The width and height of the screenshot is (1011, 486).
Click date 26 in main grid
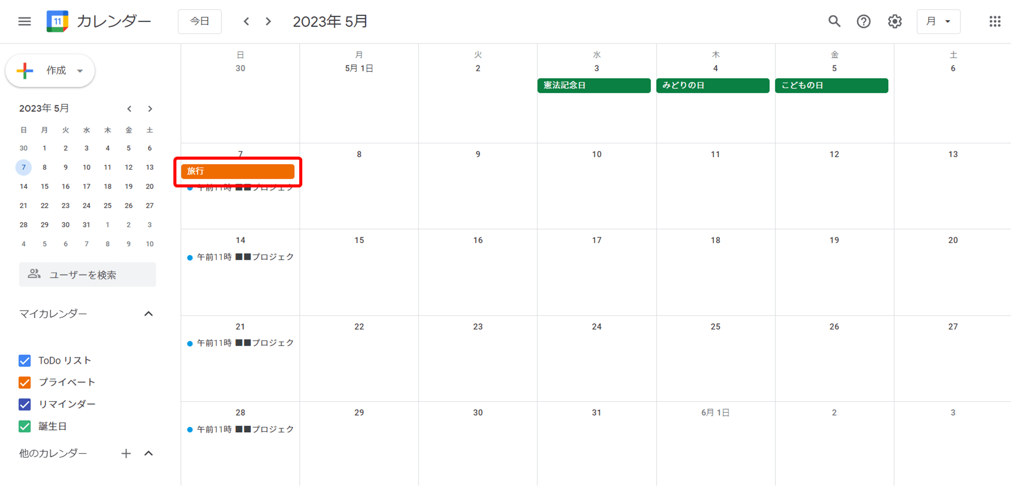click(834, 327)
